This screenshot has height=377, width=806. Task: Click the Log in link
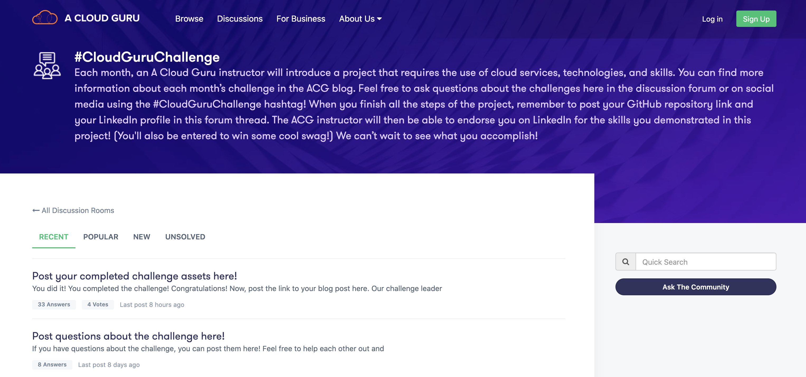[712, 19]
